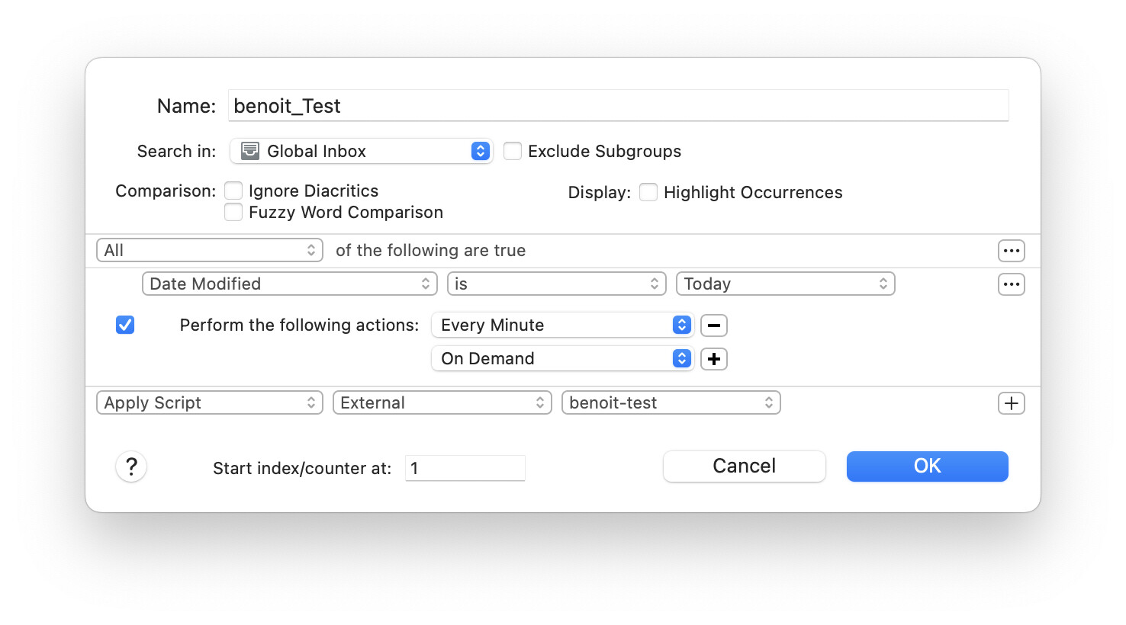This screenshot has height=625, width=1126.
Task: Toggle the Ignore Diacritics checkbox
Action: coord(233,191)
